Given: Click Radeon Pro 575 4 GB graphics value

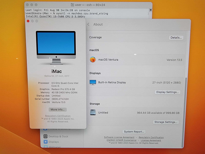Looking at the screenshot, I should point(63,89).
